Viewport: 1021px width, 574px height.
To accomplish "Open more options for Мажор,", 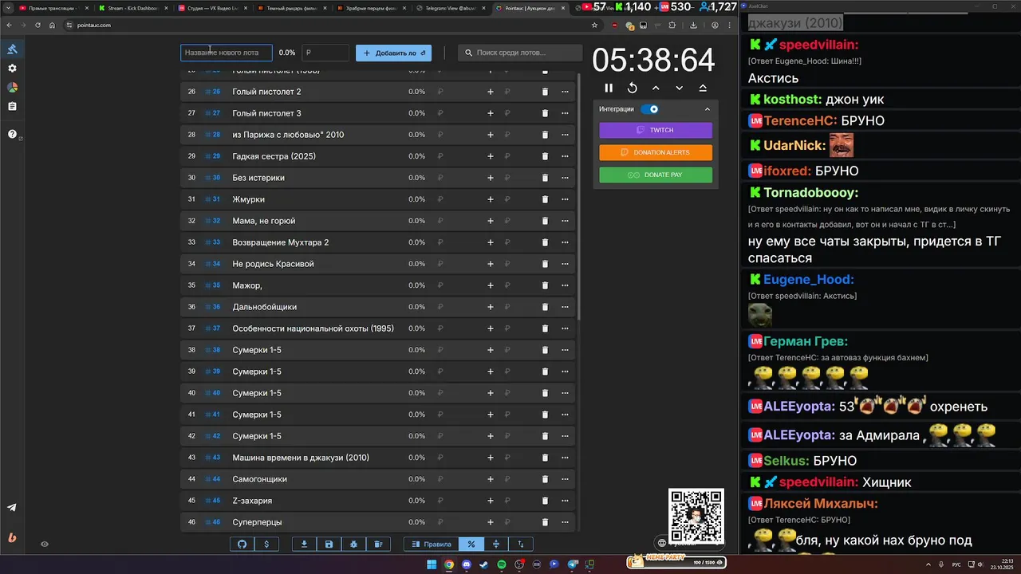I will 565,285.
